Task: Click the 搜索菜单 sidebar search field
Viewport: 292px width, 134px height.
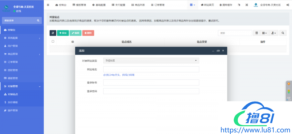Action: 19,20
